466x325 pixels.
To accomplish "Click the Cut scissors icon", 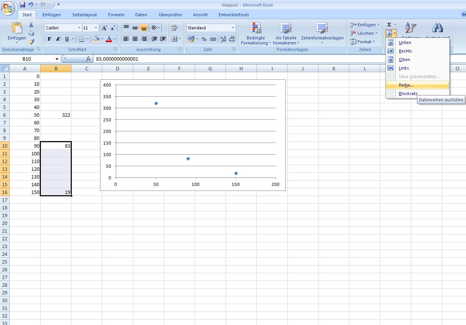I will pos(31,25).
